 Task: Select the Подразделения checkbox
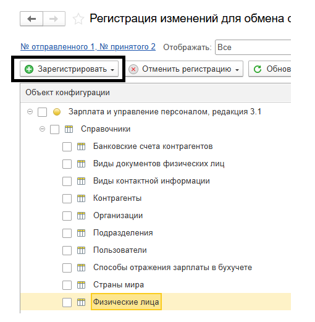[67, 234]
